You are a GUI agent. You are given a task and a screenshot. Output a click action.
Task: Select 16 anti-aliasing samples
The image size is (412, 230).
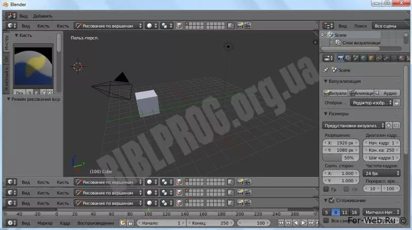pyautogui.click(x=354, y=212)
